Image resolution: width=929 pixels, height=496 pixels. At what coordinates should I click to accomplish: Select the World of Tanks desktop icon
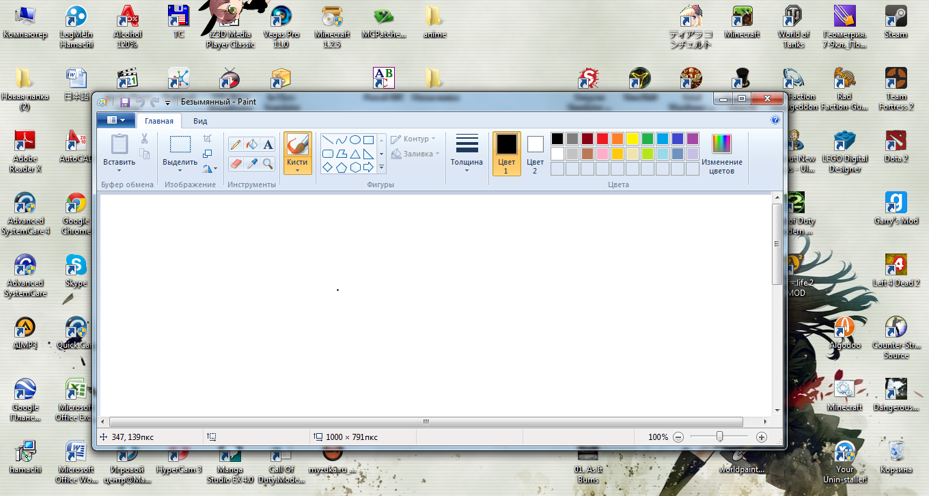click(x=793, y=26)
